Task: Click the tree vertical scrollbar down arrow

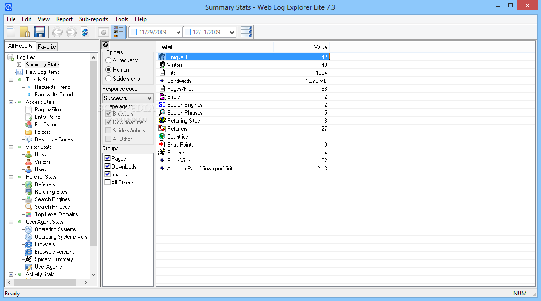Action: 93,275
